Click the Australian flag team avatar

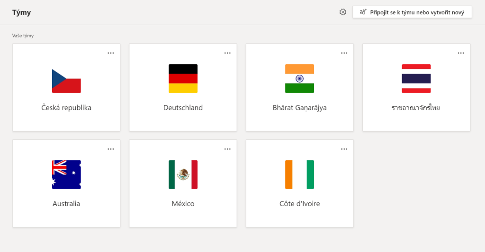pyautogui.click(x=66, y=174)
